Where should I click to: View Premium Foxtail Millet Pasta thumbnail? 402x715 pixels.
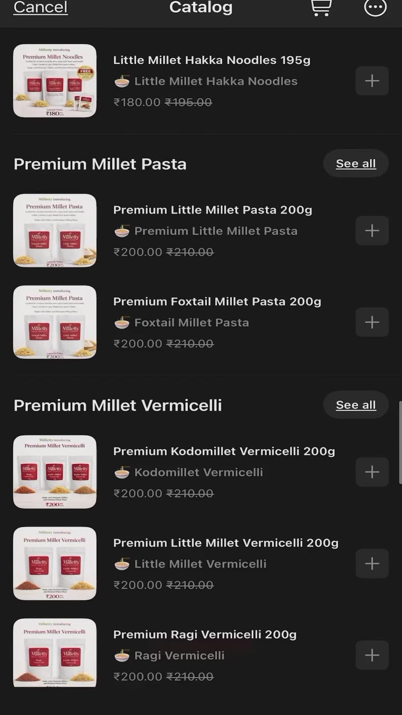[x=55, y=322]
